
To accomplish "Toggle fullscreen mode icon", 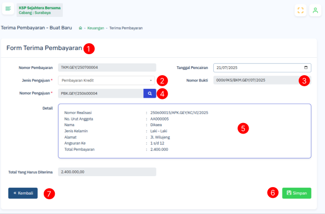I will pos(301,11).
